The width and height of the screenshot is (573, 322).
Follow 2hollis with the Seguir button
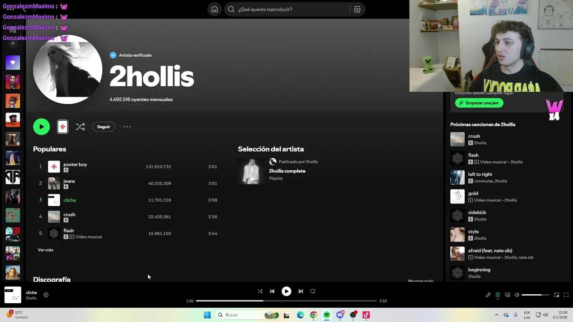point(103,127)
